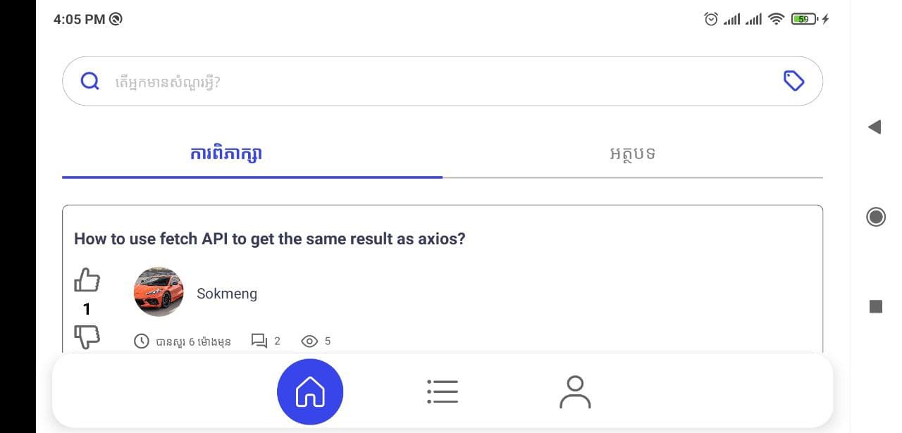Switch to the អត្ថបទ tab
This screenshot has width=902, height=433.
tap(632, 153)
